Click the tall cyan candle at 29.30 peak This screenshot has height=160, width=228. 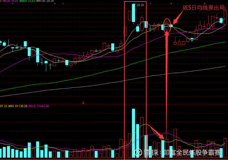(133, 13)
